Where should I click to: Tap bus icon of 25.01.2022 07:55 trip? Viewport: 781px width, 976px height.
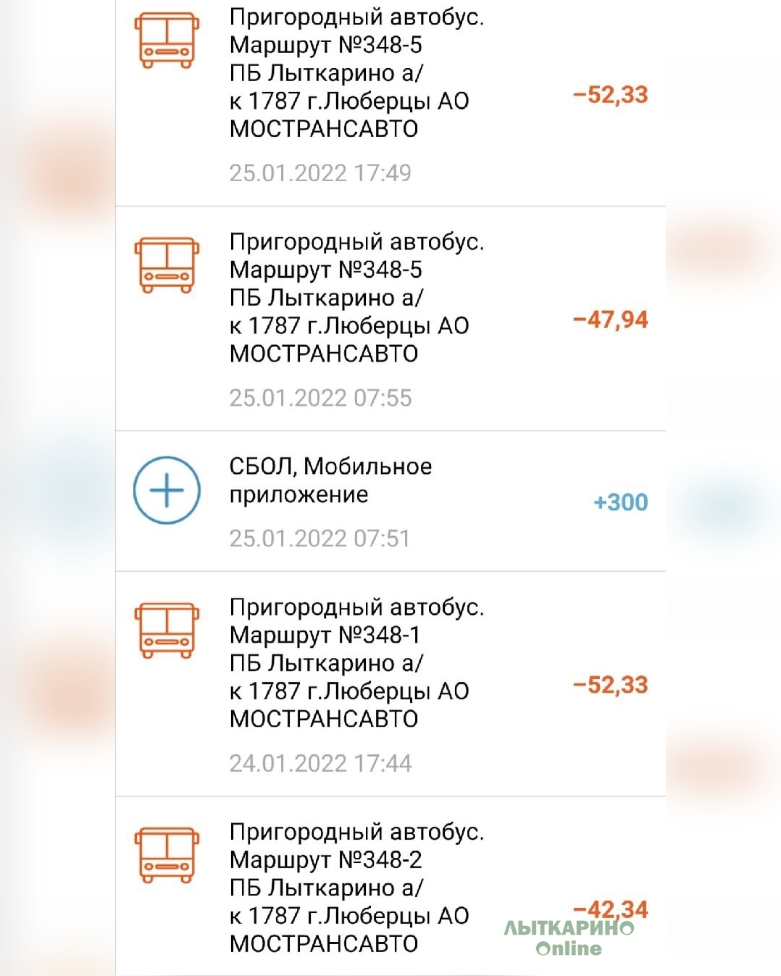click(167, 265)
